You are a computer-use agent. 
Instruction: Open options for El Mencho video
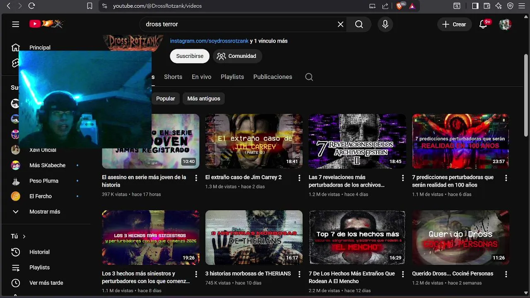402,274
